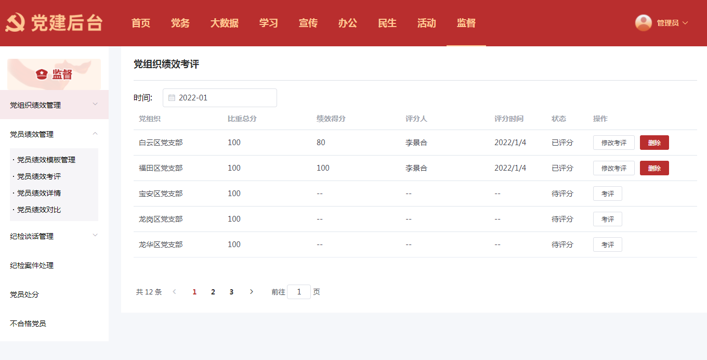
Task: Switch to the 党务 navigation tab
Action: coord(180,23)
